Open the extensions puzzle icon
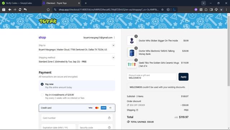The width and height of the screenshot is (230, 130). point(206,9)
